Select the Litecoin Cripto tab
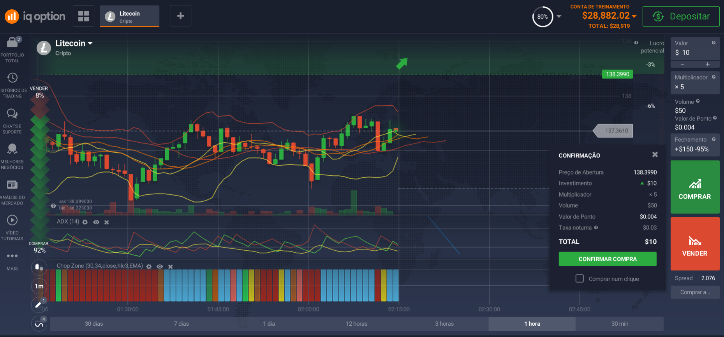Viewport: 724px width, 337px height. (x=129, y=16)
